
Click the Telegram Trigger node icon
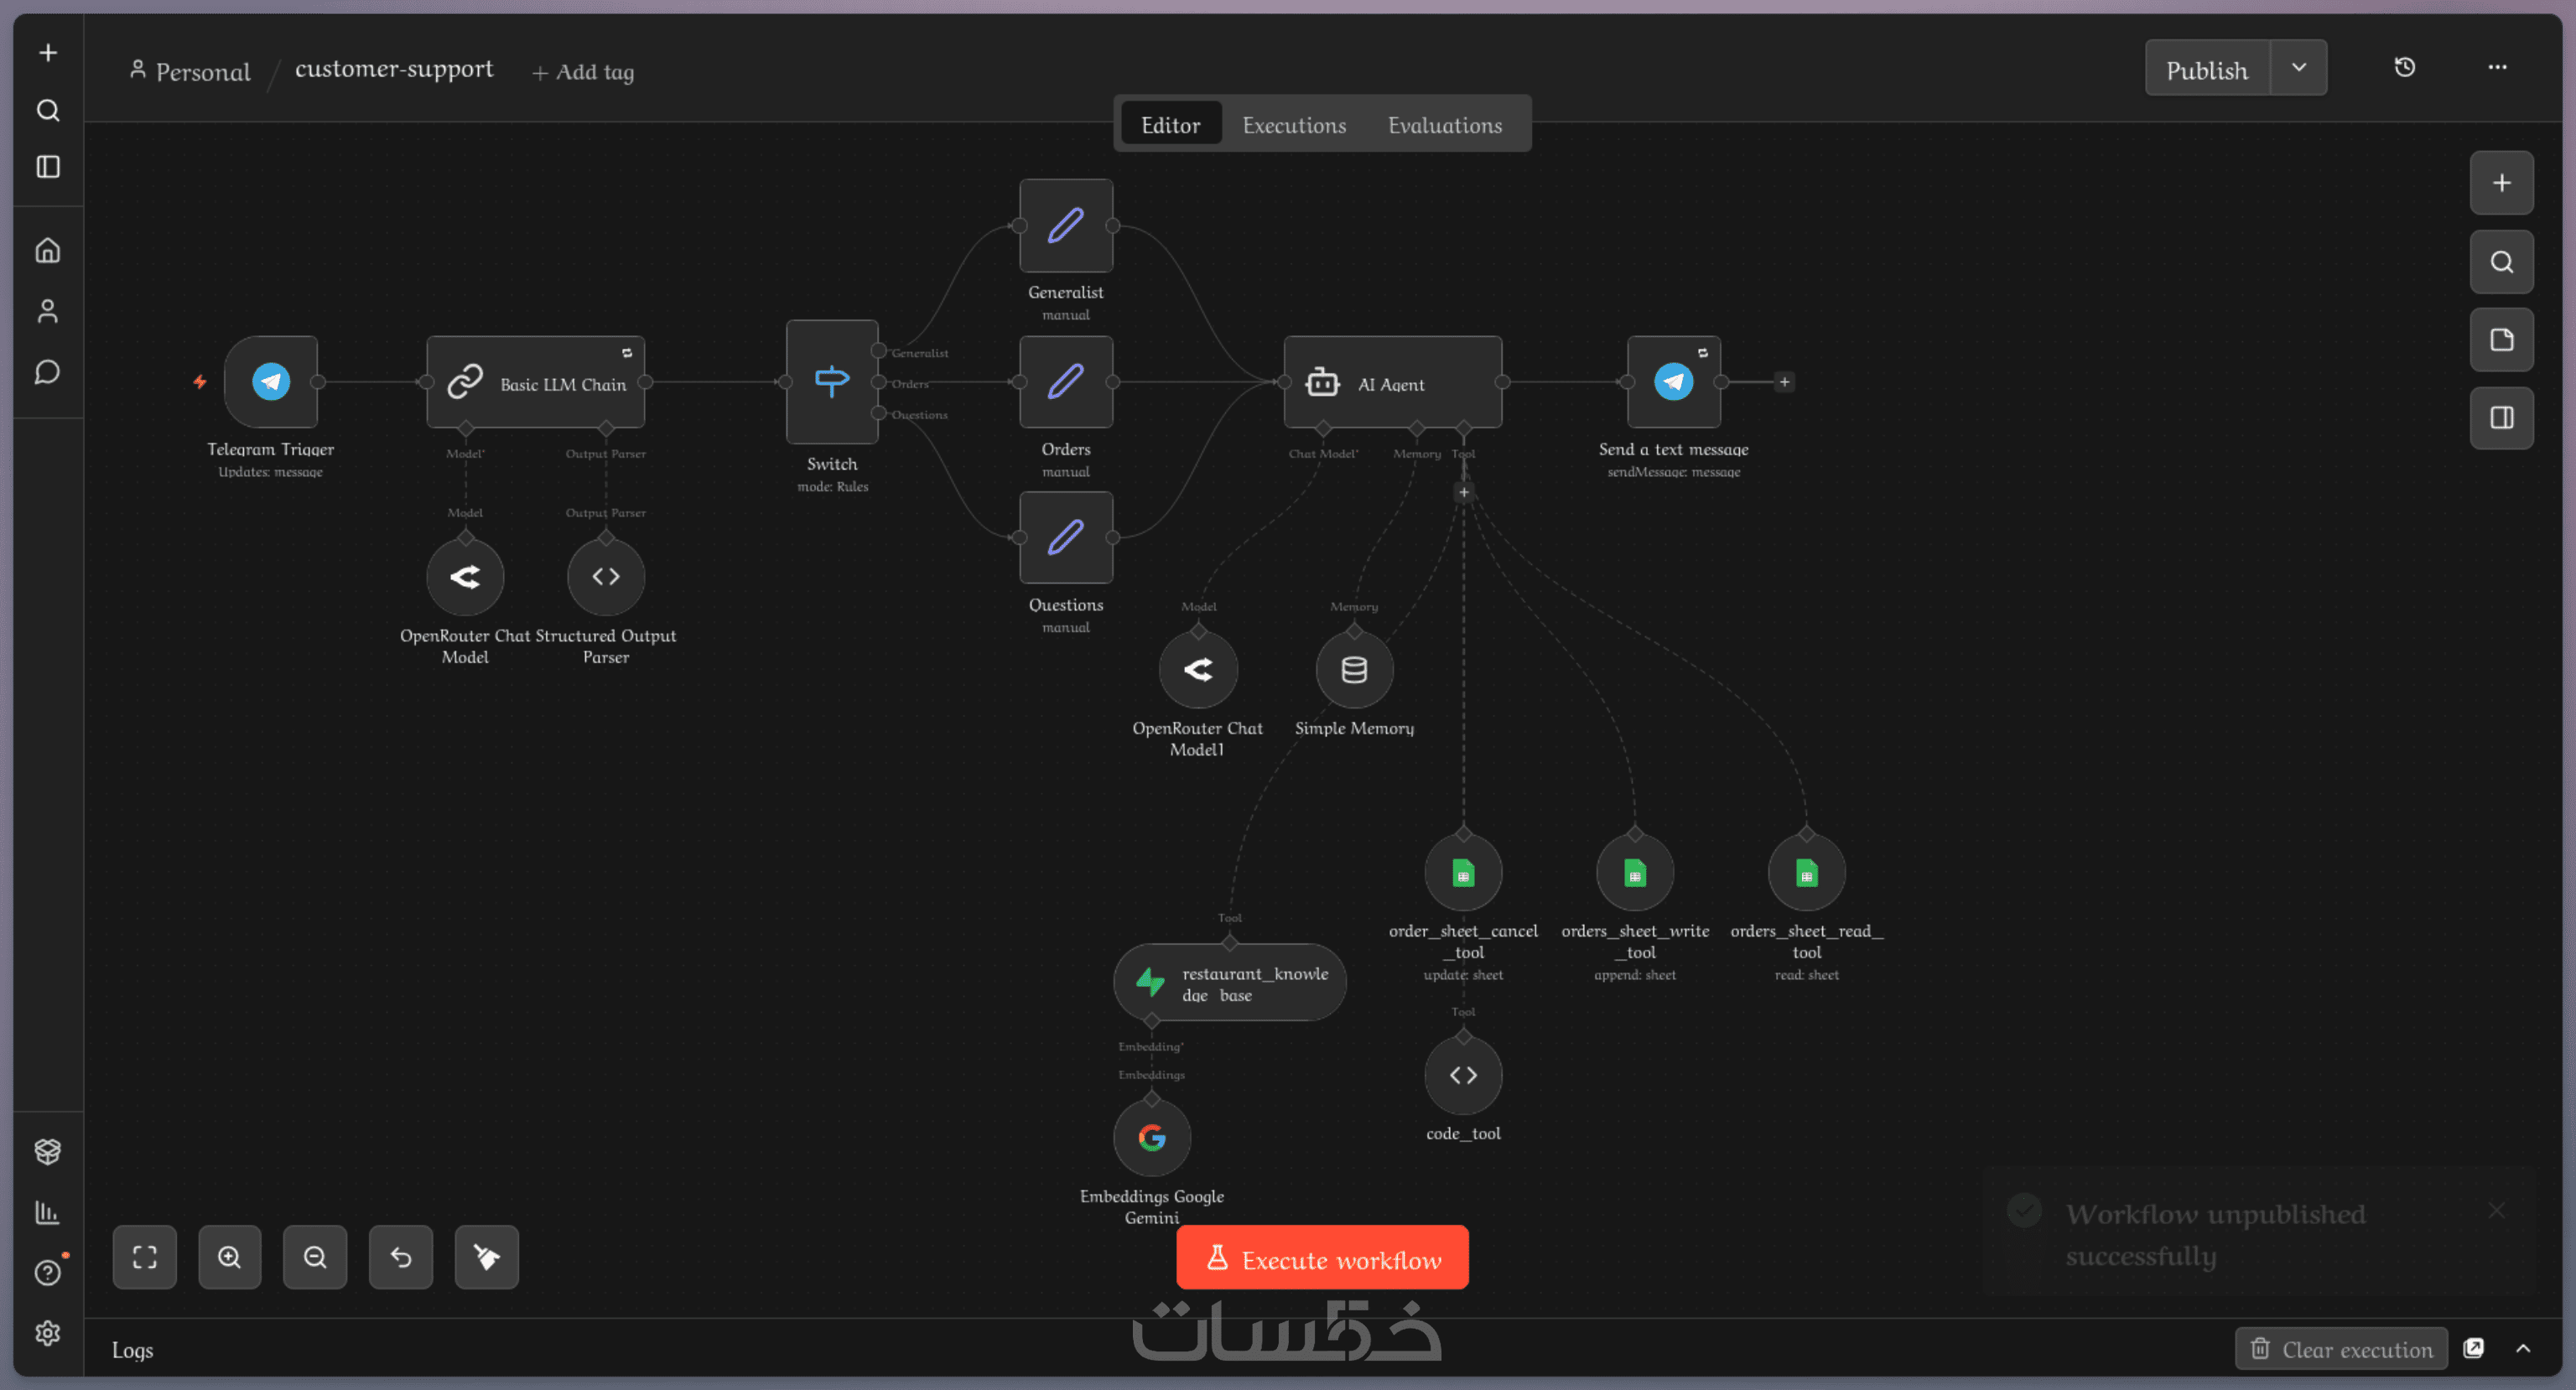tap(271, 381)
